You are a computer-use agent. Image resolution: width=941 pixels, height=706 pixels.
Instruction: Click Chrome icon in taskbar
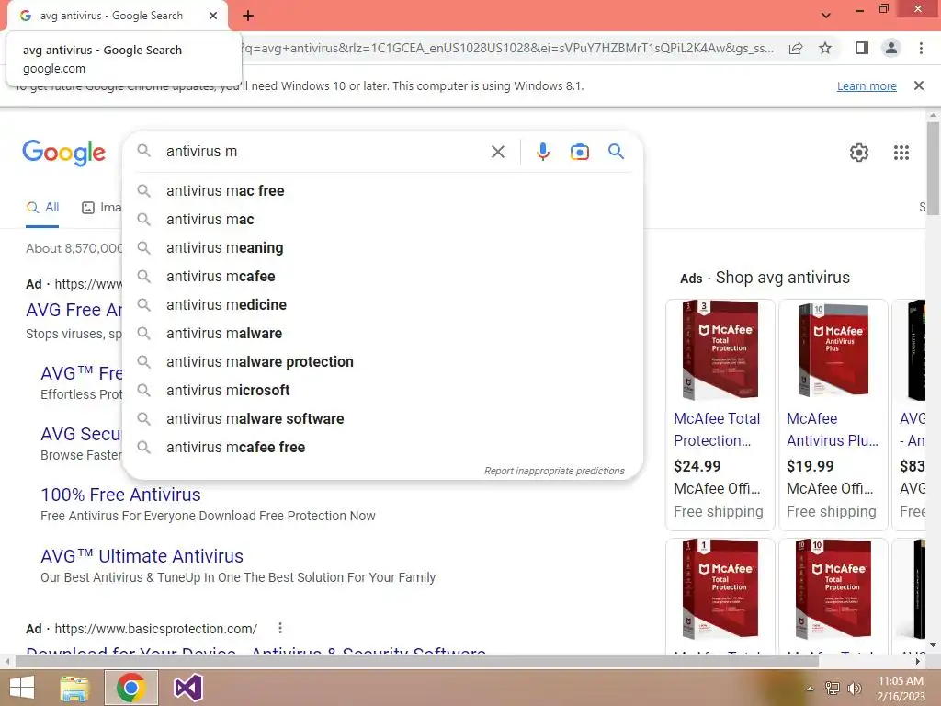point(131,688)
